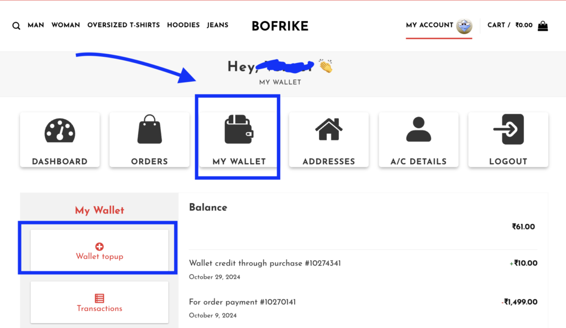Open the Orders shopping bag icon
This screenshot has width=566, height=328.
pyautogui.click(x=149, y=129)
